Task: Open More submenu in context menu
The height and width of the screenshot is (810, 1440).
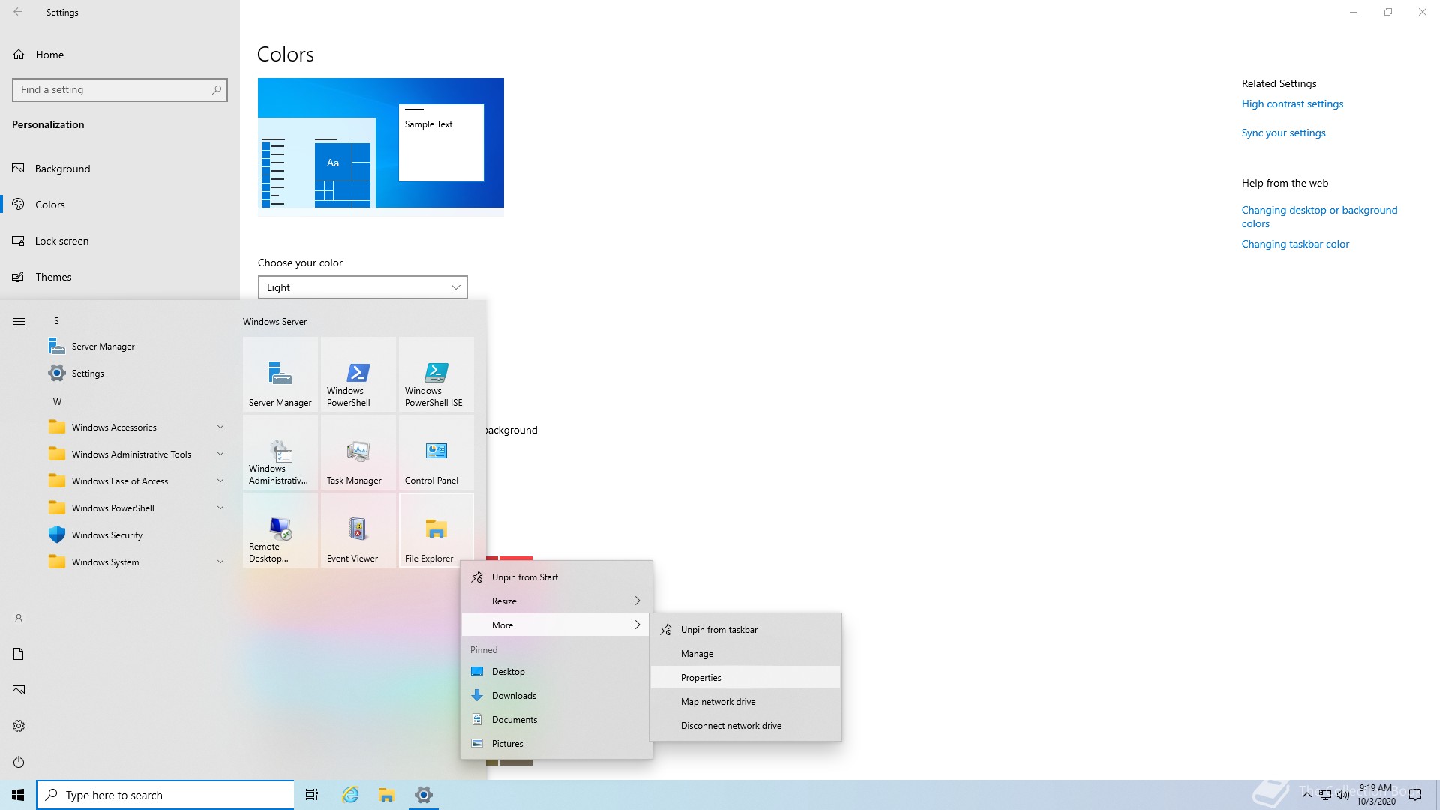Action: (x=556, y=625)
